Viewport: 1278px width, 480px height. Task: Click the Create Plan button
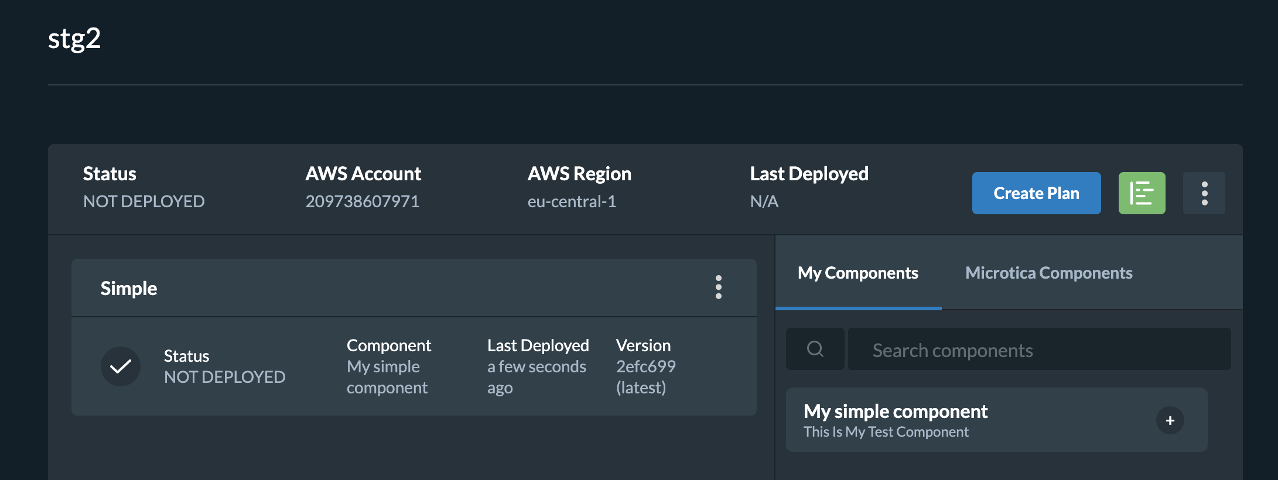tap(1036, 193)
